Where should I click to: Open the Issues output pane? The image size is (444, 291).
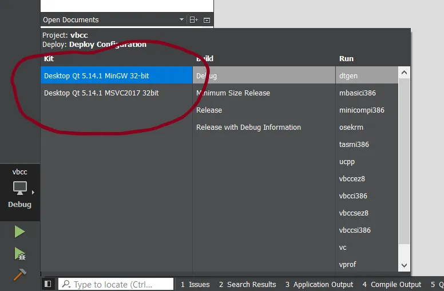pos(195,285)
